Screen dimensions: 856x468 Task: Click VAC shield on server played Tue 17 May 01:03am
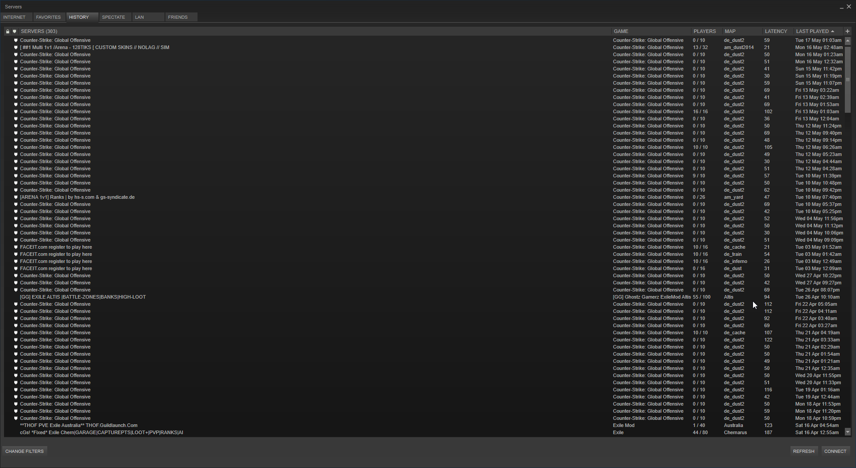point(16,40)
